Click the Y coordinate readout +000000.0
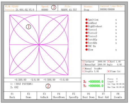This screenshot has width=129, height=104. point(96,86)
